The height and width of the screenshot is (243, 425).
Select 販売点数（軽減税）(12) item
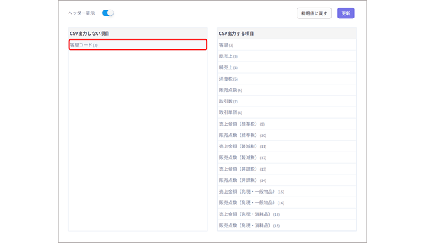click(x=287, y=157)
